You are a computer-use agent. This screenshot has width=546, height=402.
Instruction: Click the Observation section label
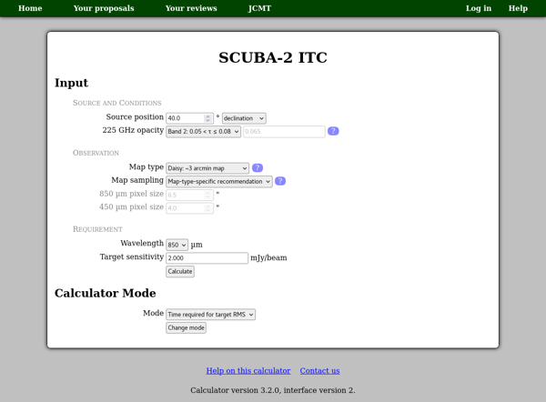tap(96, 153)
